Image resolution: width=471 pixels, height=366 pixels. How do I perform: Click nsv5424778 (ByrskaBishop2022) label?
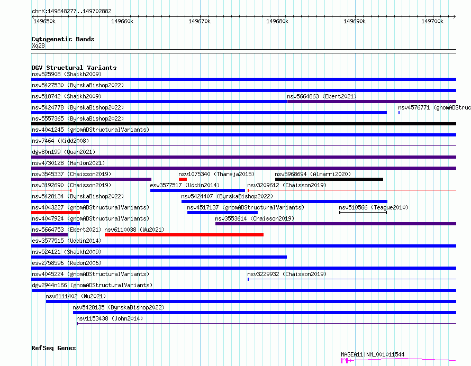[78, 107]
